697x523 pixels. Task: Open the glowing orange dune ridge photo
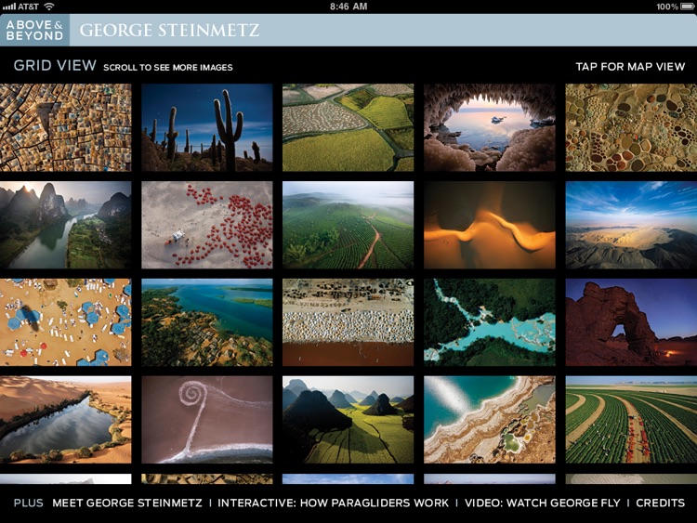[490, 225]
